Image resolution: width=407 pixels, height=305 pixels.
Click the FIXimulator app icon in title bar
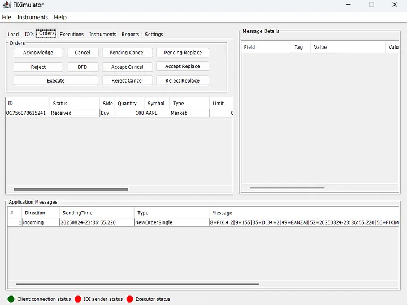click(6, 5)
